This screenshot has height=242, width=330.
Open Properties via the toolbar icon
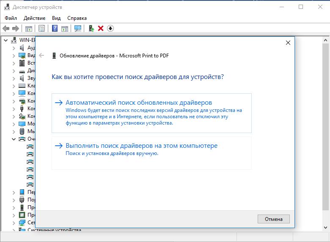click(x=41, y=28)
